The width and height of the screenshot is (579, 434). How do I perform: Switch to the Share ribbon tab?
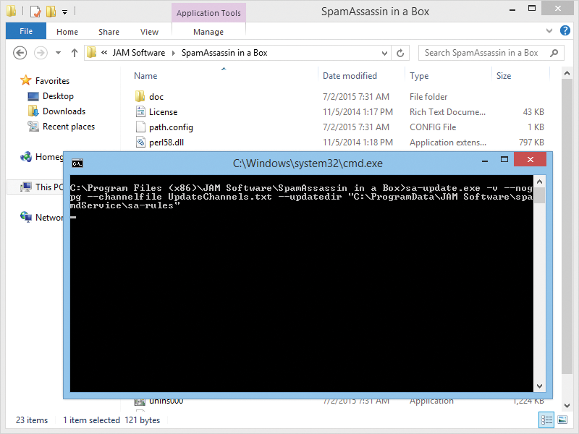[109, 31]
